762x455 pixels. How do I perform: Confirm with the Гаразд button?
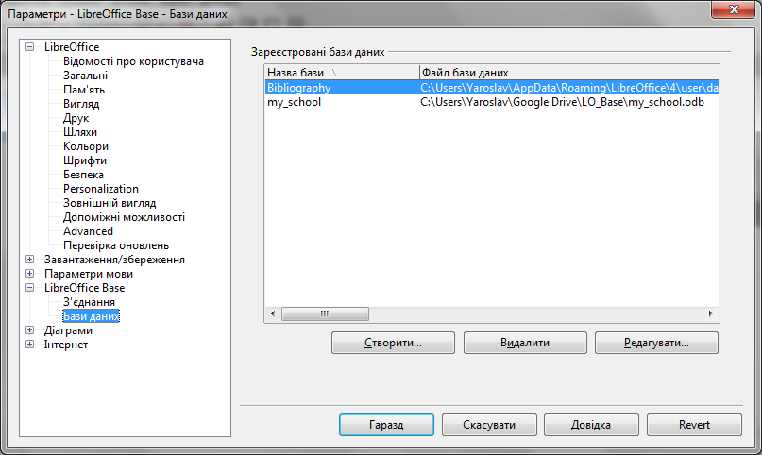point(386,425)
